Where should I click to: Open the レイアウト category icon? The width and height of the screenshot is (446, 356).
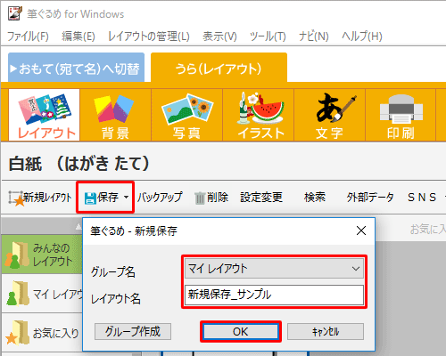pyautogui.click(x=45, y=115)
